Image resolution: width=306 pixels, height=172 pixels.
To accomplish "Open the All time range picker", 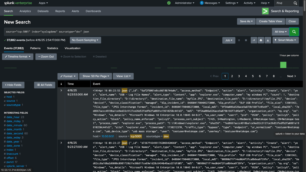I will click(x=281, y=32).
